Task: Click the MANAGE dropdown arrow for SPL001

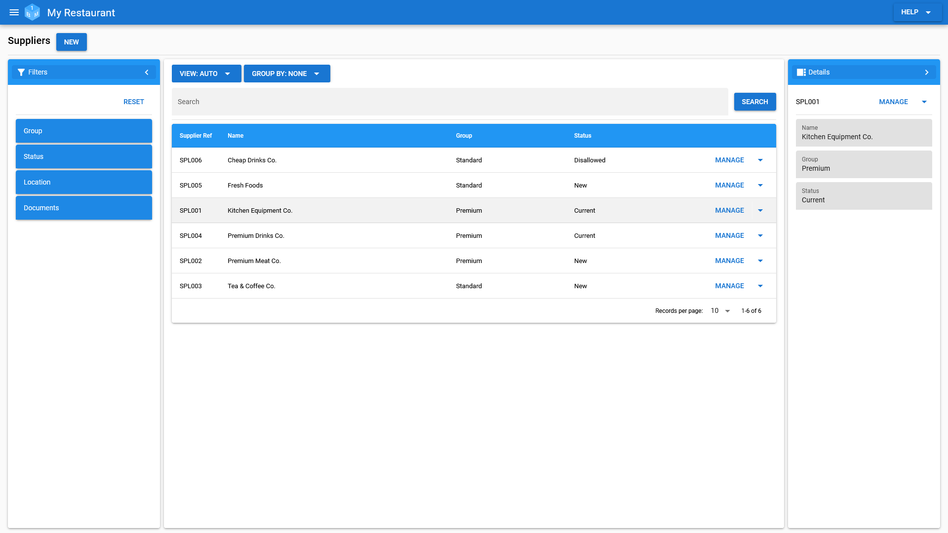Action: tap(761, 210)
